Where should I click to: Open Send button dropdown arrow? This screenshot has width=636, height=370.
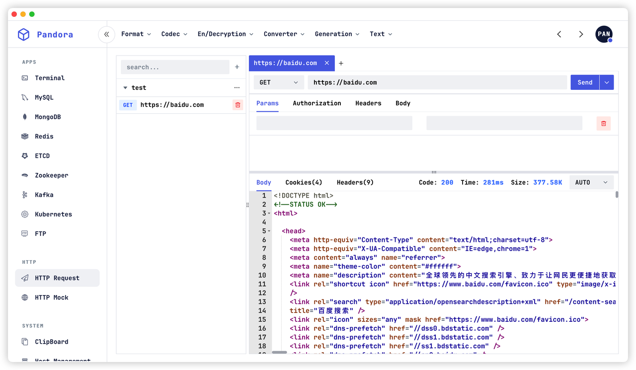[607, 82]
